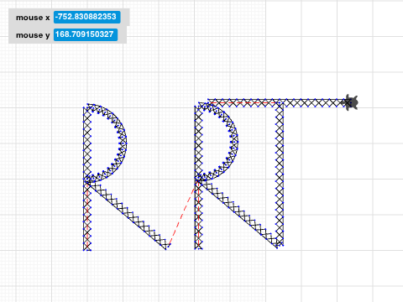Click the T's vertical stitched stem
The width and height of the screenshot is (403, 302).
point(280,174)
